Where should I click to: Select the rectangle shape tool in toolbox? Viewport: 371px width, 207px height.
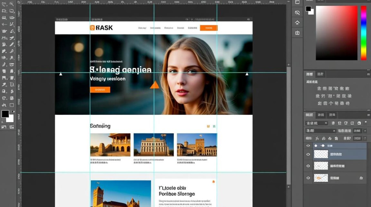12,105
